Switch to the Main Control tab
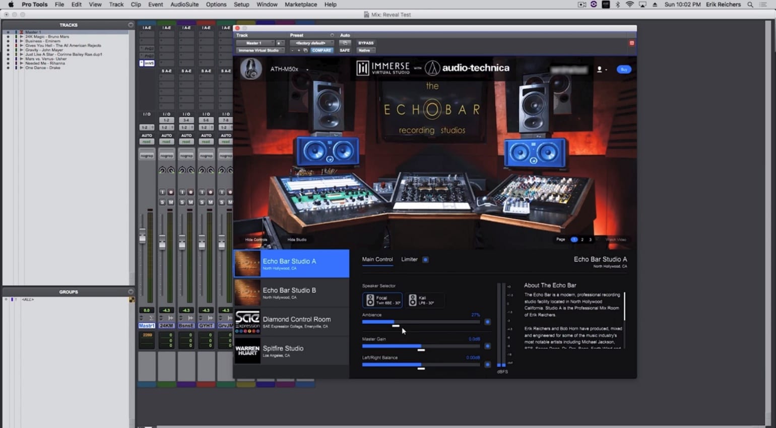 pos(377,259)
